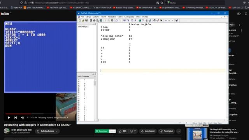Open the Narzędzia menu
The image size is (249, 140).
click(112, 17)
